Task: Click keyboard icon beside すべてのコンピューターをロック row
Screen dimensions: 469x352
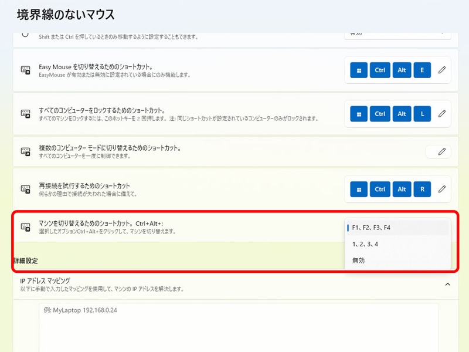Action: [25, 114]
